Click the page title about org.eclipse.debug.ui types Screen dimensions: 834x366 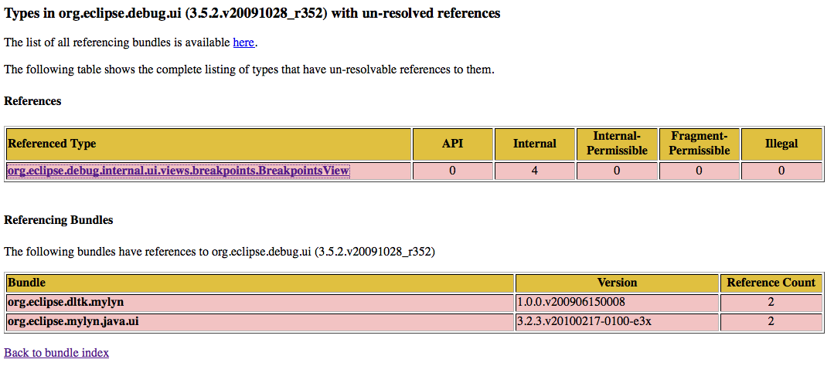[252, 13]
